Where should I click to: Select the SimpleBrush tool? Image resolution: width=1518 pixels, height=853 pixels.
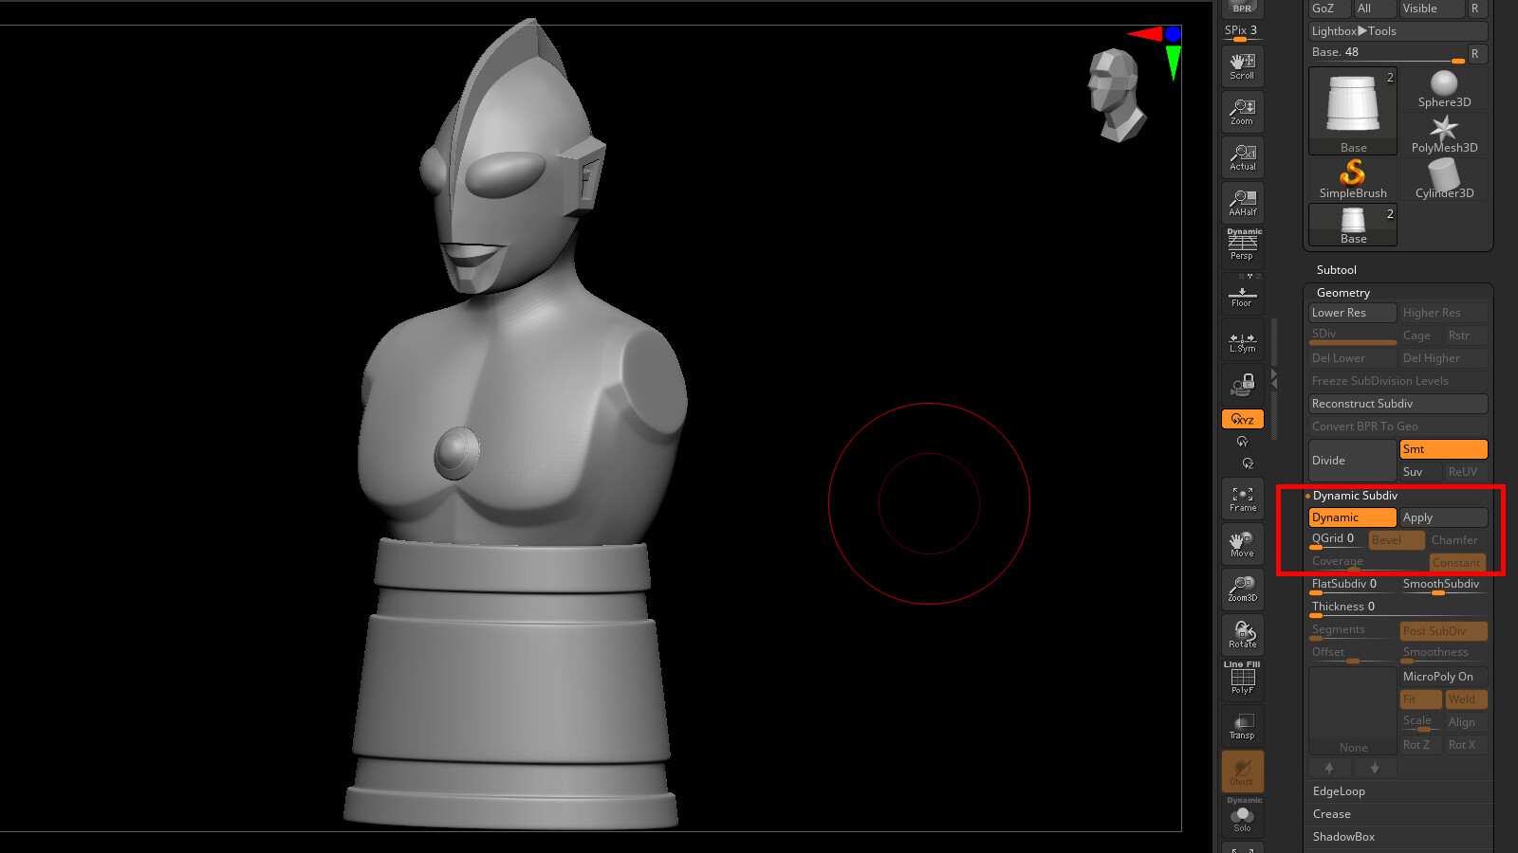click(x=1353, y=180)
